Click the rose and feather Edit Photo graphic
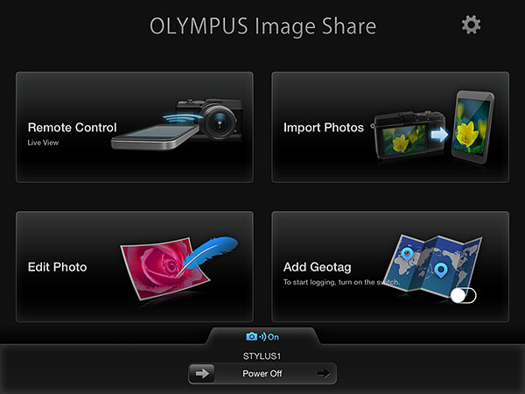This screenshot has height=394, width=525. (179, 268)
